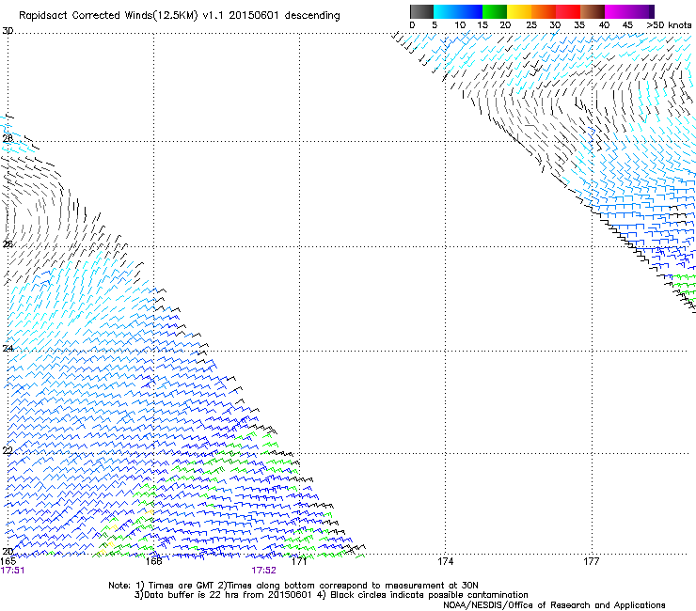Click the cyan-to-blue 5-15 knots legend swatch
Screen dimensions: 696x611
tap(458, 11)
